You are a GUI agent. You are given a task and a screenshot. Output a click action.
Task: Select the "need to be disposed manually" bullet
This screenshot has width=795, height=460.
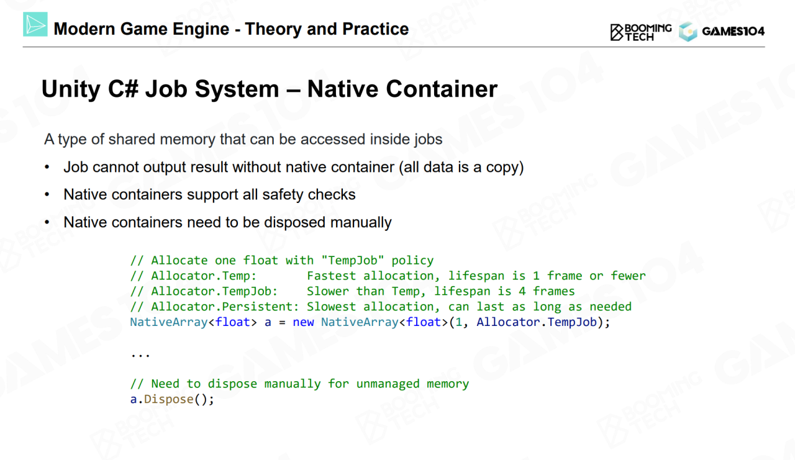(x=227, y=222)
